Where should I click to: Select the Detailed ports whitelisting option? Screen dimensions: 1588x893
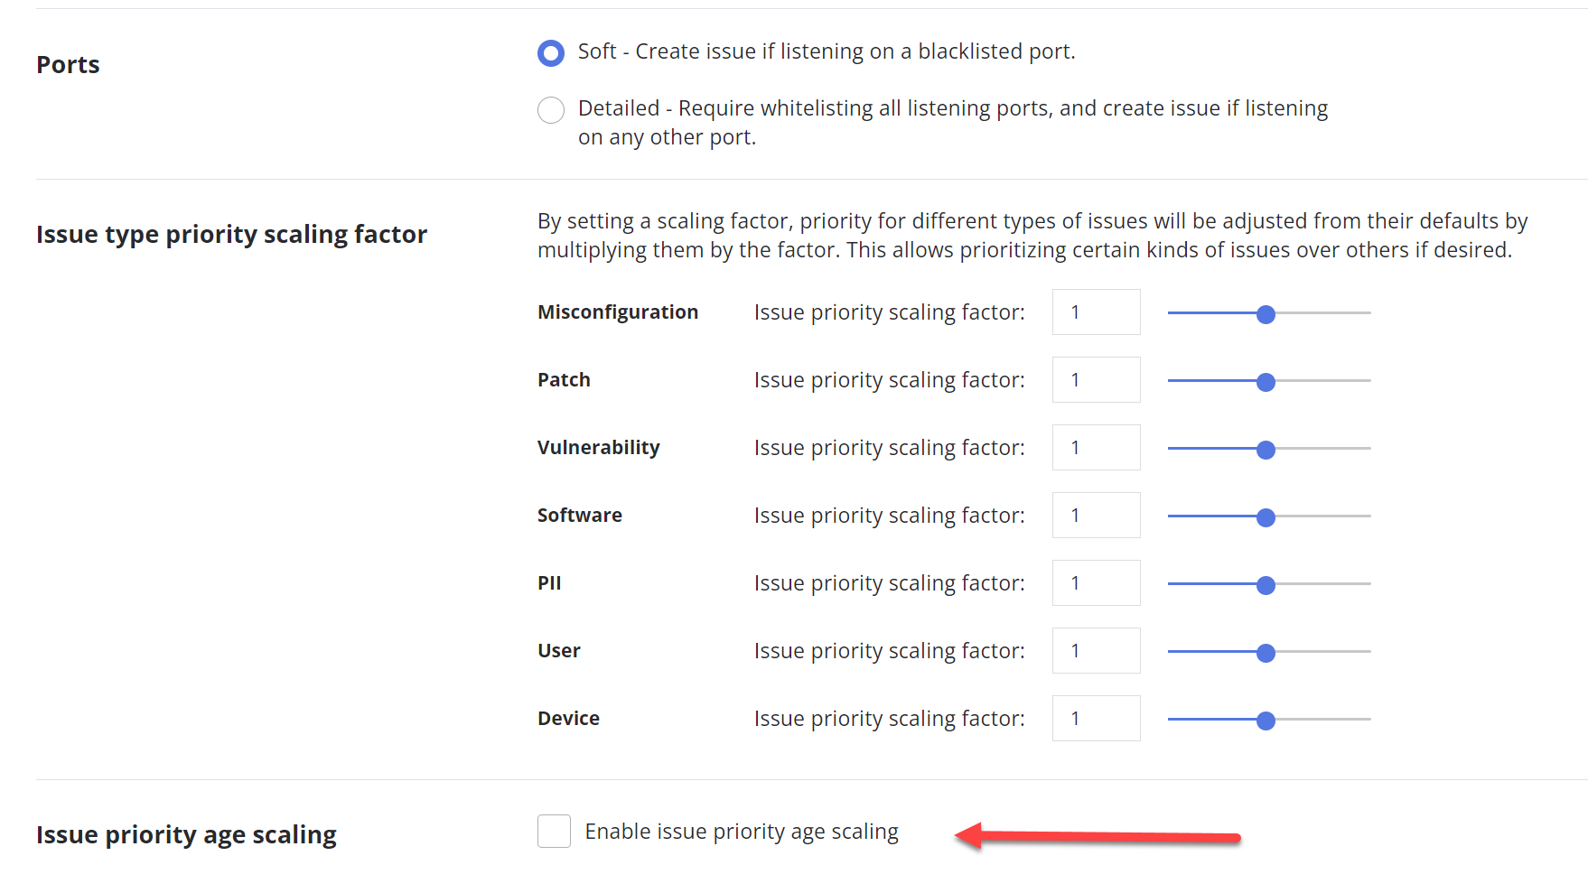click(x=551, y=110)
